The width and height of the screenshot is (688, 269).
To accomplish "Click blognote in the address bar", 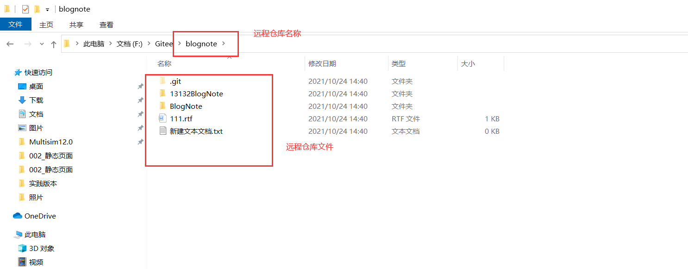I will [x=201, y=44].
